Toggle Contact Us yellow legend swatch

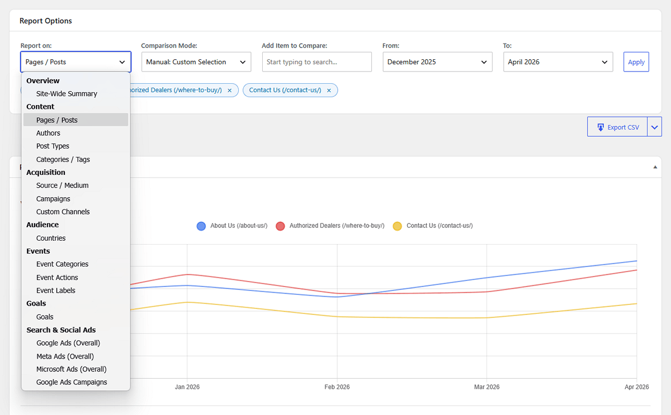pos(398,226)
